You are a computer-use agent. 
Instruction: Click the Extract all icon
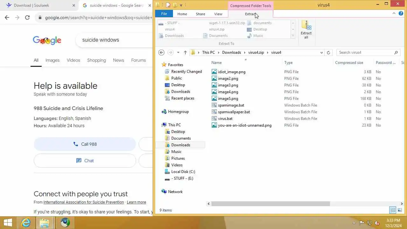(306, 29)
